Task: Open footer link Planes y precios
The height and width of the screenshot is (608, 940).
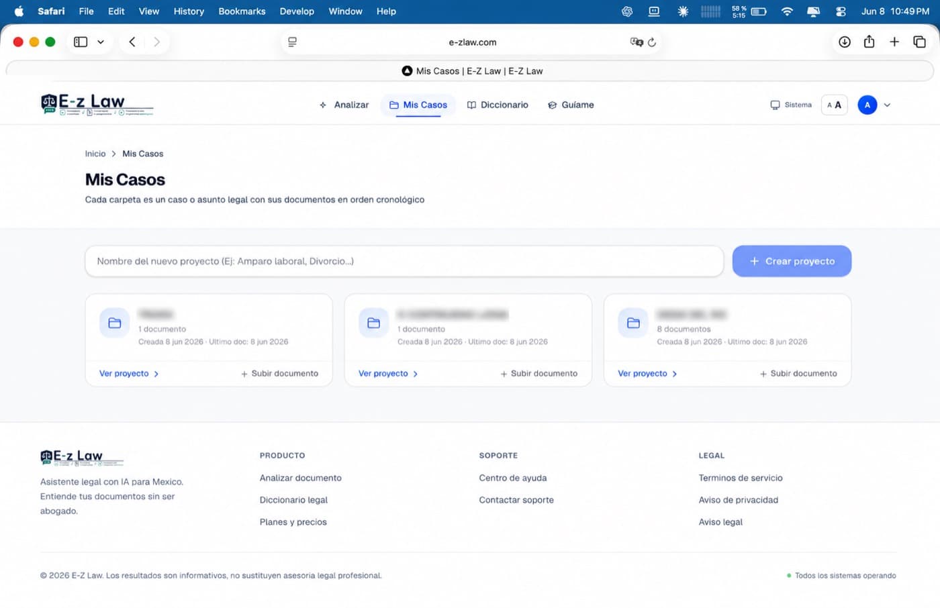Action: tap(293, 522)
